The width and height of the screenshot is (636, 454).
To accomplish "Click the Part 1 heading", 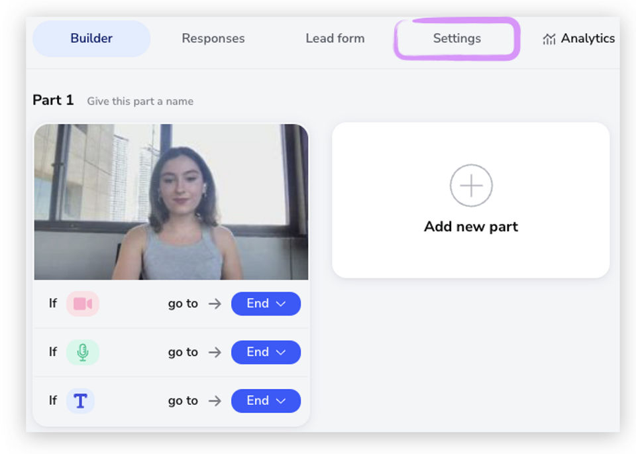I will coord(53,100).
